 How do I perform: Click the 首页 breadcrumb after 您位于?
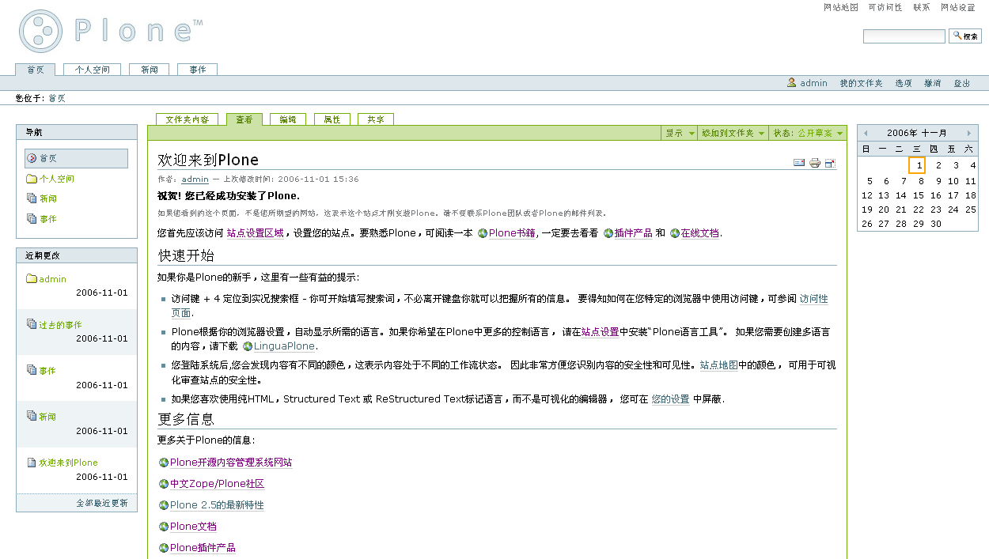(x=57, y=99)
